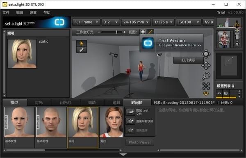Select the model figure in 3D viewport
The image size is (246, 158).
141,71
